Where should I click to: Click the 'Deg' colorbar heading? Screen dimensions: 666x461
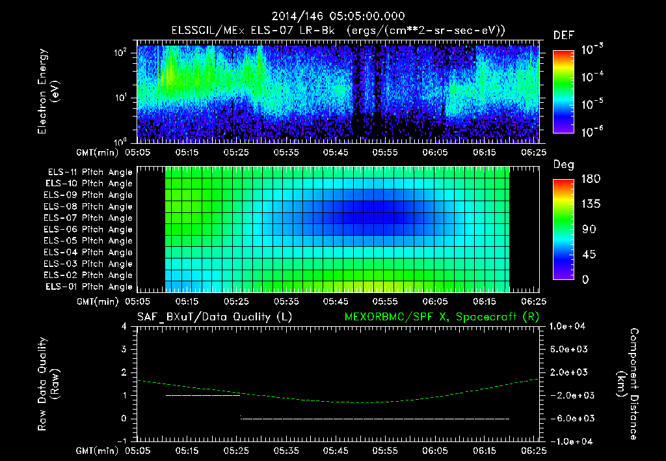coord(564,165)
